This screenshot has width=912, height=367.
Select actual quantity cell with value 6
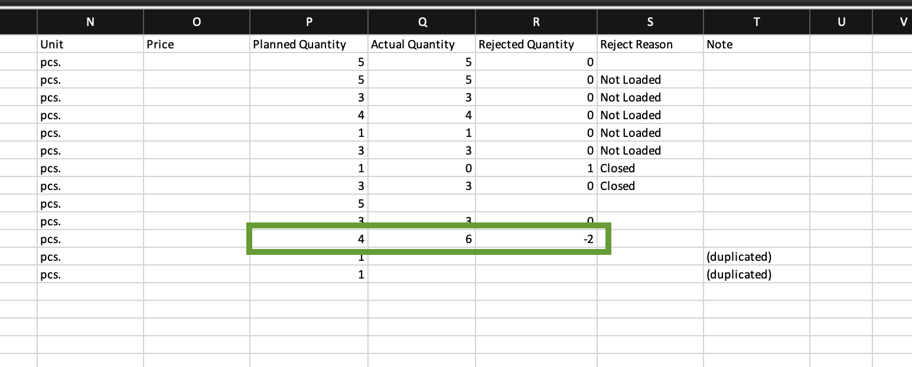pos(422,239)
